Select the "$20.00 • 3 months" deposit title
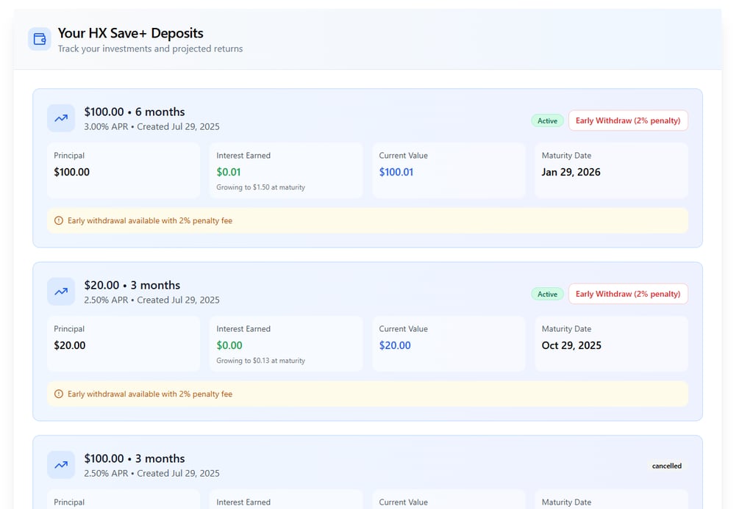The width and height of the screenshot is (753, 509). pos(132,285)
